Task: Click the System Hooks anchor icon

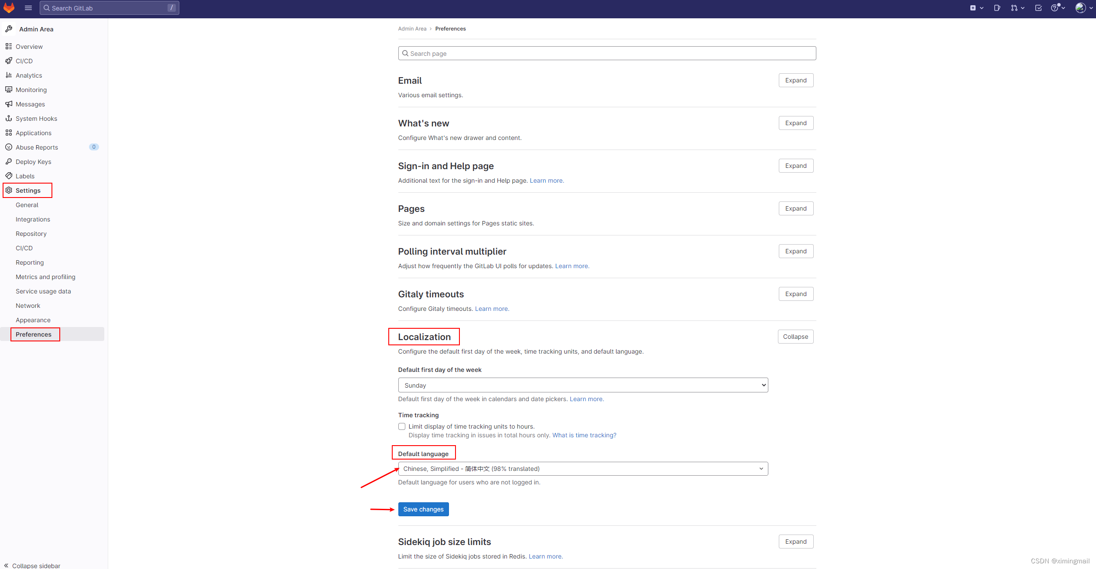Action: click(9, 118)
